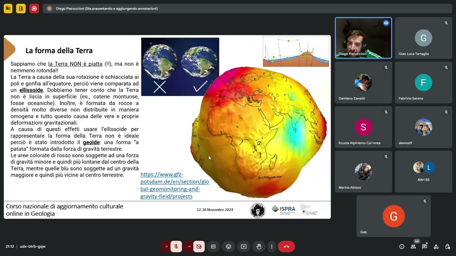The height and width of the screenshot is (256, 456).
Task: Click the red recording indicator icon
Action: click(x=34, y=8)
